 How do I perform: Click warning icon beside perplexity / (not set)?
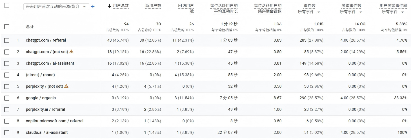(66, 86)
